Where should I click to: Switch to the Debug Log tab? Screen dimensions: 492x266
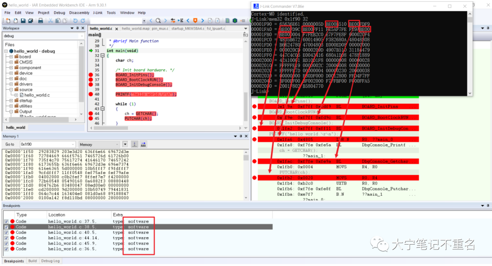[x=50, y=261]
